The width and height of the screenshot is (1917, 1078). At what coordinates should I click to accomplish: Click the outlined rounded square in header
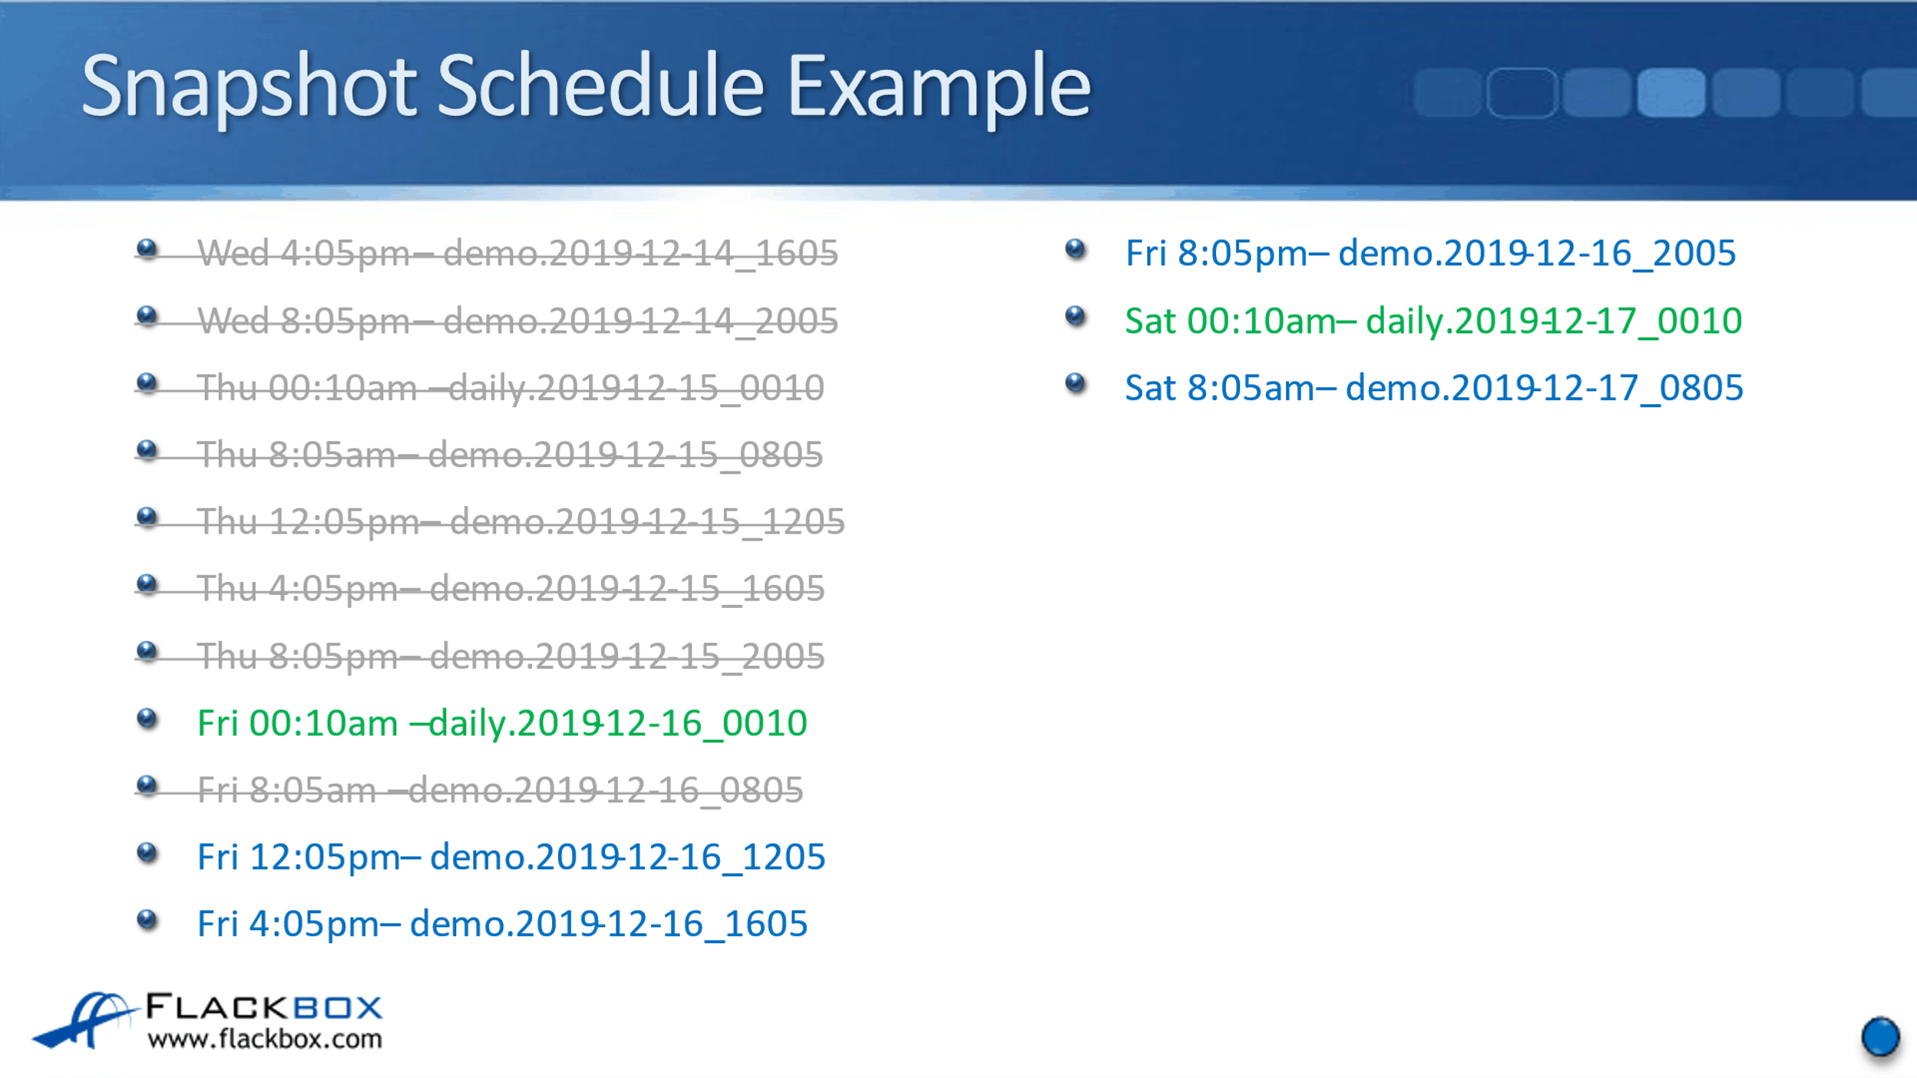pos(1522,93)
